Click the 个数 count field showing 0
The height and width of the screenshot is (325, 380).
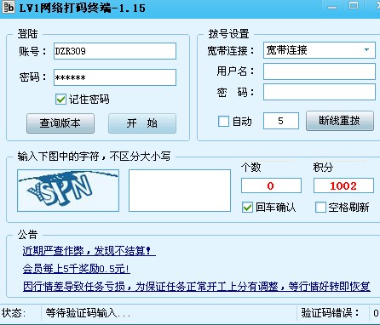coord(271,185)
